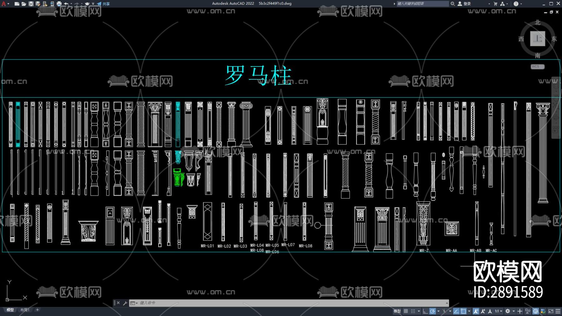Add a new layout tab

pos(37,310)
